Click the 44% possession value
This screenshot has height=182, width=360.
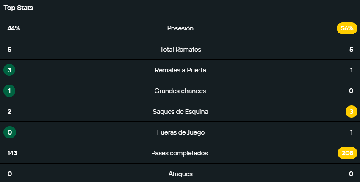(x=14, y=28)
